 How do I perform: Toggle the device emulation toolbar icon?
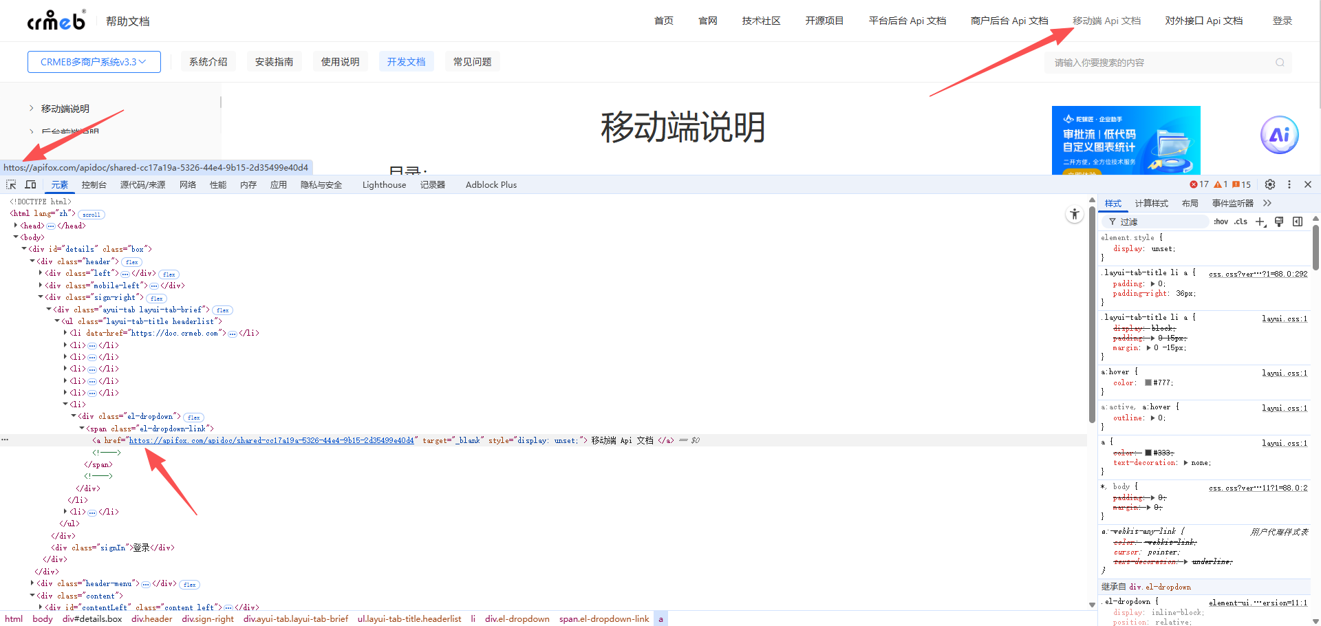pos(30,184)
